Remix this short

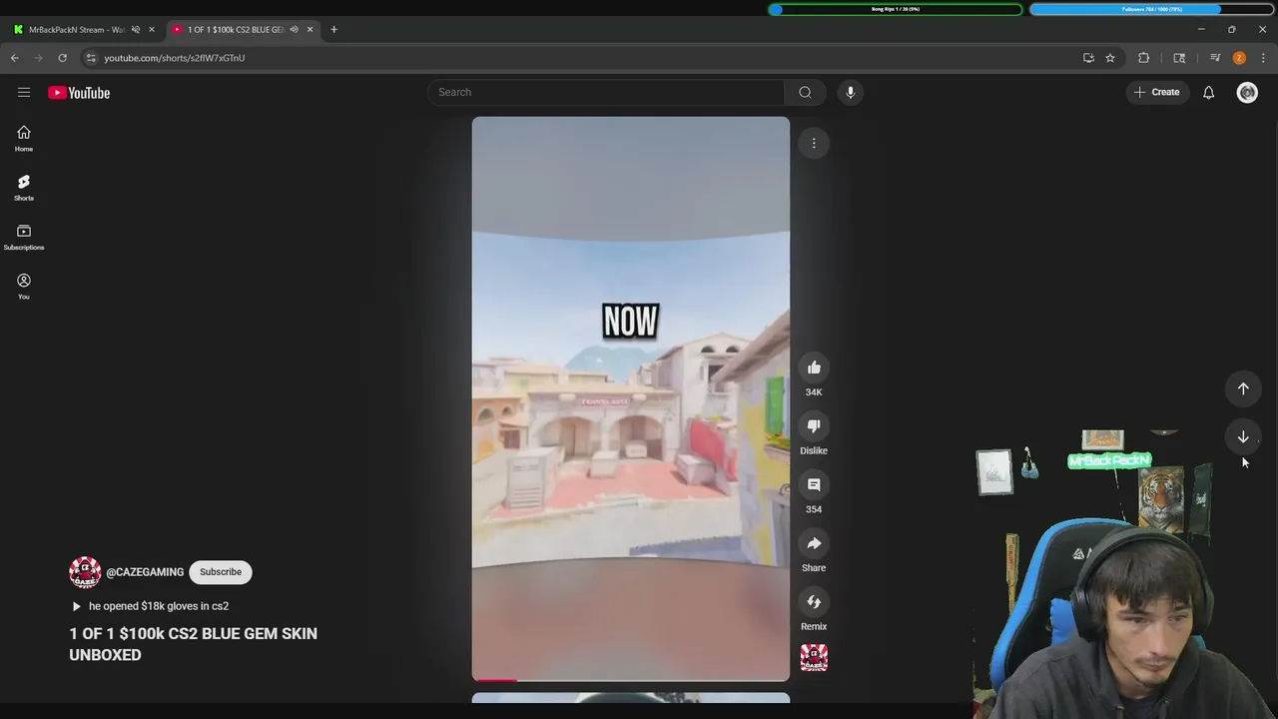(814, 601)
